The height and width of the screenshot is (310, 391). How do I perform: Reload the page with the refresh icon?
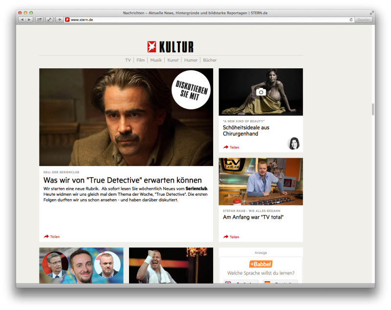(x=351, y=20)
